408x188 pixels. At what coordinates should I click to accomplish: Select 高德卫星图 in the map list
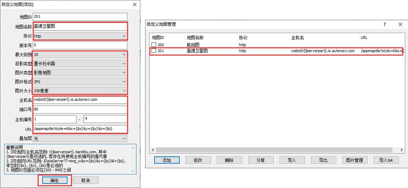pyautogui.click(x=197, y=51)
